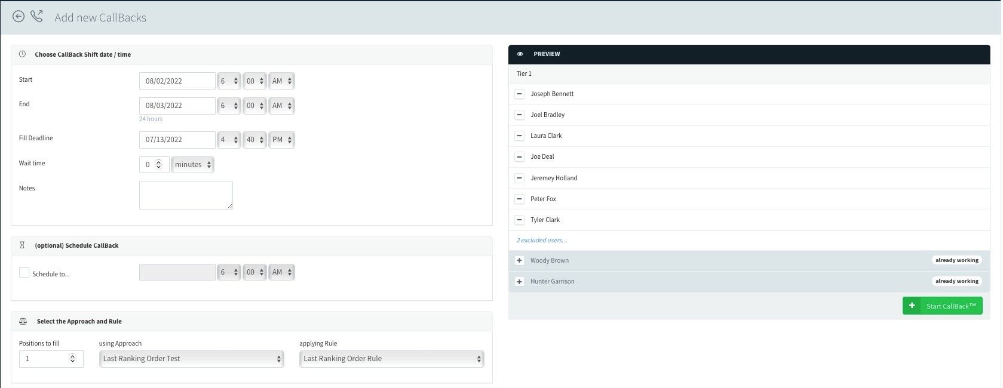Open the Schedule to hour dropdown
1003x388 pixels.
(229, 272)
